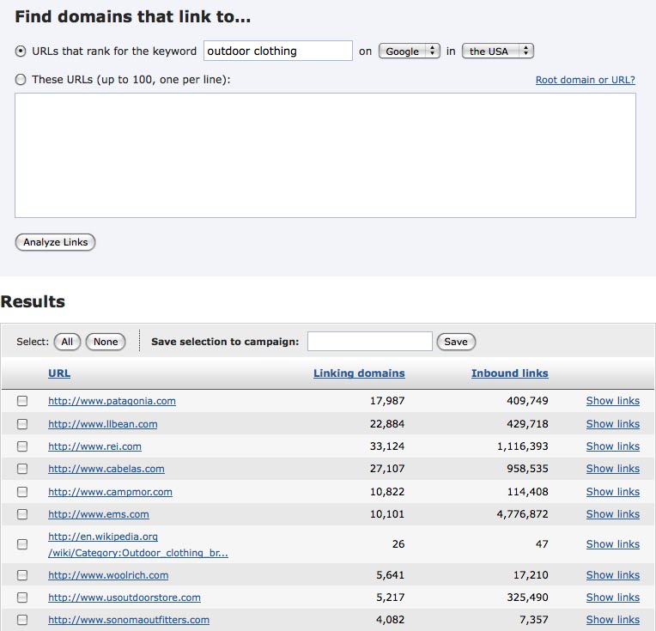Check the llbean.com row checkbox

pyautogui.click(x=22, y=424)
